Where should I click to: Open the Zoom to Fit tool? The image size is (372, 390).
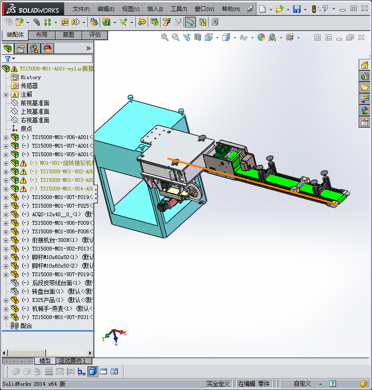164,37
